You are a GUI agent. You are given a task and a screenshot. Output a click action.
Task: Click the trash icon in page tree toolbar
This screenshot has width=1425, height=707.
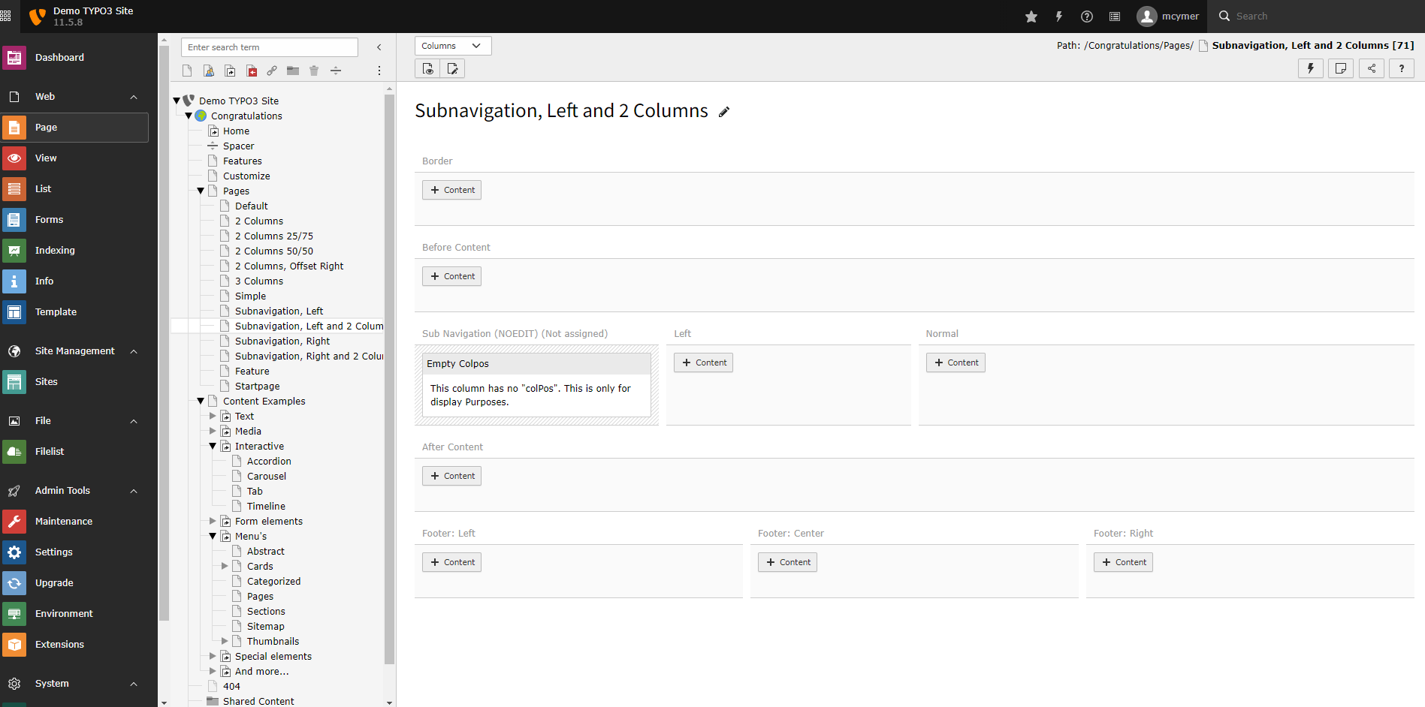point(314,70)
